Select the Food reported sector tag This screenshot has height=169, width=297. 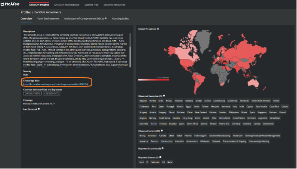[142, 162]
